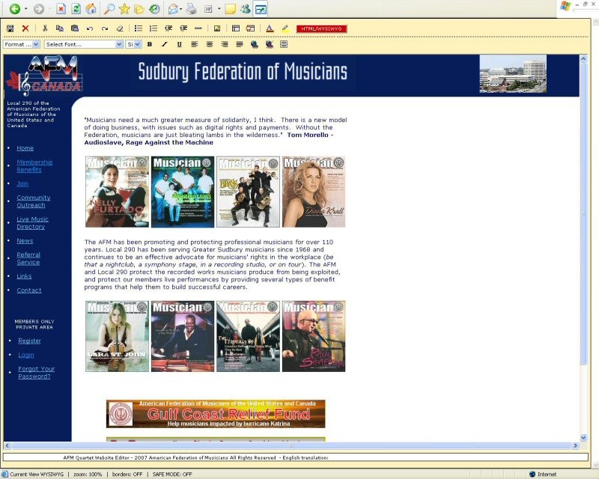Open the table properties icon
599x479 pixels.
pos(251,28)
